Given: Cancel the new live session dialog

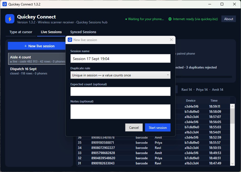Looking at the screenshot, I should (134, 127).
